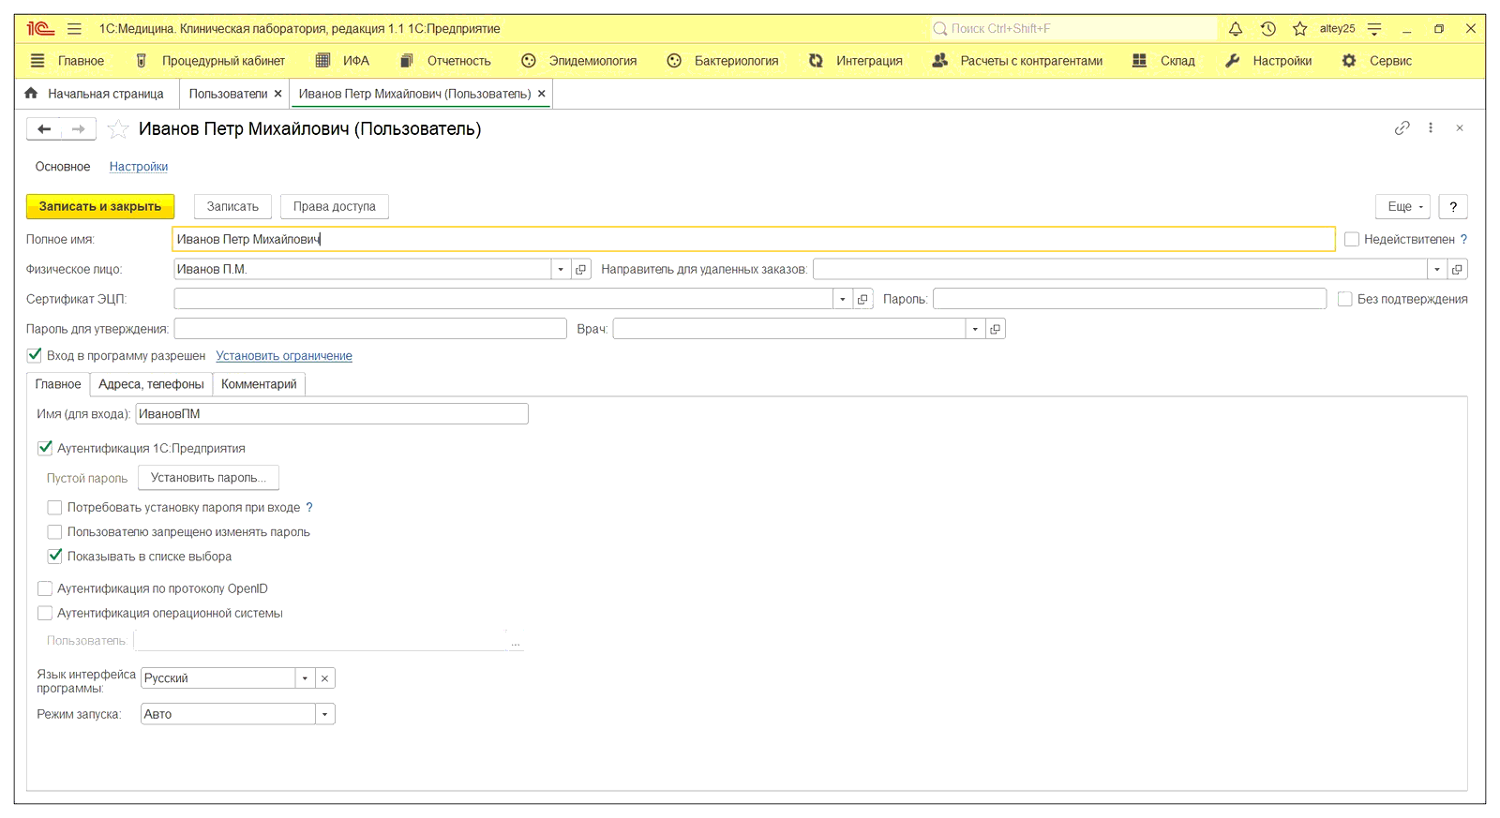
Task: Uncheck Показывать в списке выбора
Action: coord(54,556)
